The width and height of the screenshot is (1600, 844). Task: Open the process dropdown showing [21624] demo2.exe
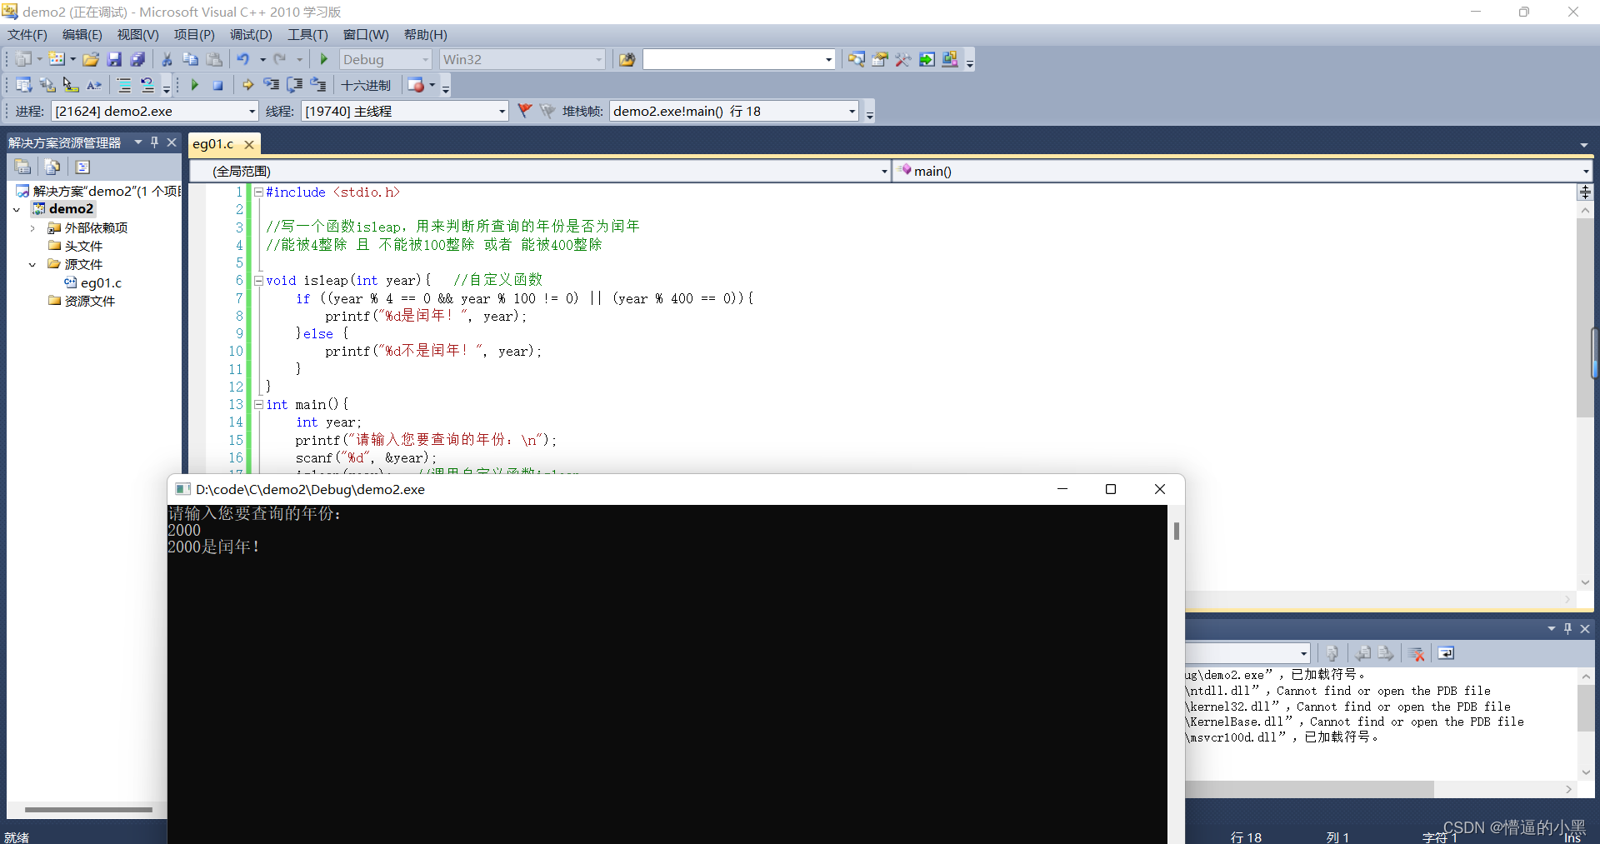(x=155, y=111)
